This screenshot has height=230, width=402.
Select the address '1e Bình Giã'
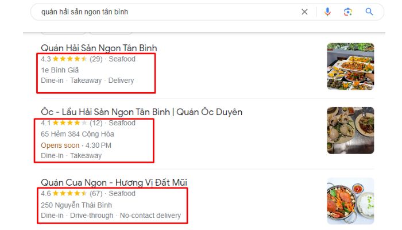click(60, 70)
